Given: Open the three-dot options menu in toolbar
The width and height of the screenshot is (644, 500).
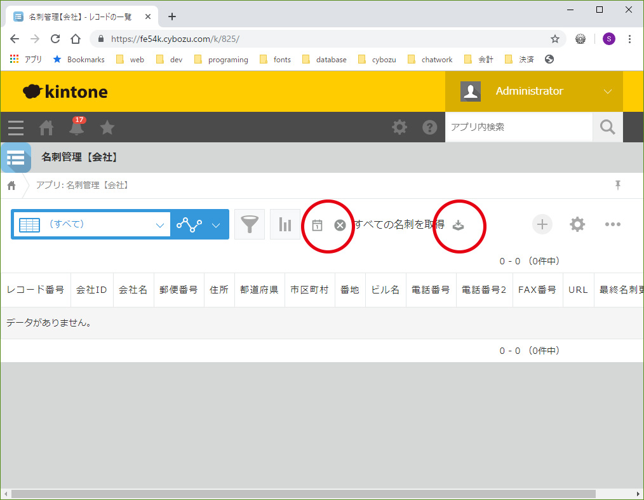Looking at the screenshot, I should (x=613, y=224).
